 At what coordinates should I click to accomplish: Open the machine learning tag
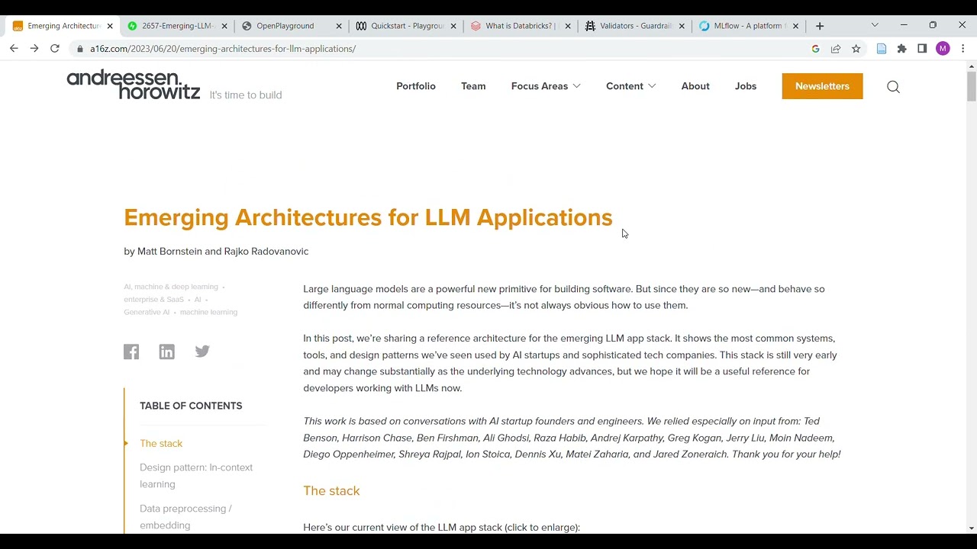208,312
